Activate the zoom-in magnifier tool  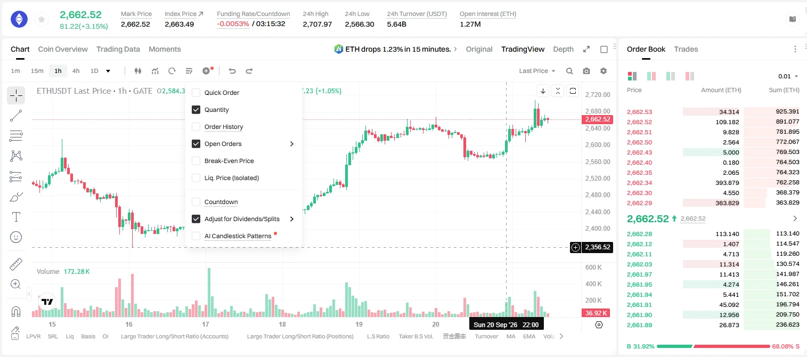pos(16,284)
